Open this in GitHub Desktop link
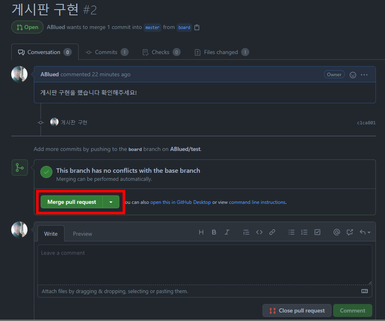This screenshot has width=385, height=321. pyautogui.click(x=181, y=202)
